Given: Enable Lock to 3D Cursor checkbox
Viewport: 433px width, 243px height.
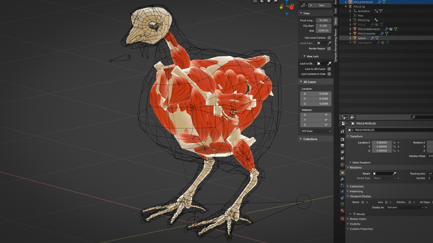Looking at the screenshot, I should coord(329,69).
